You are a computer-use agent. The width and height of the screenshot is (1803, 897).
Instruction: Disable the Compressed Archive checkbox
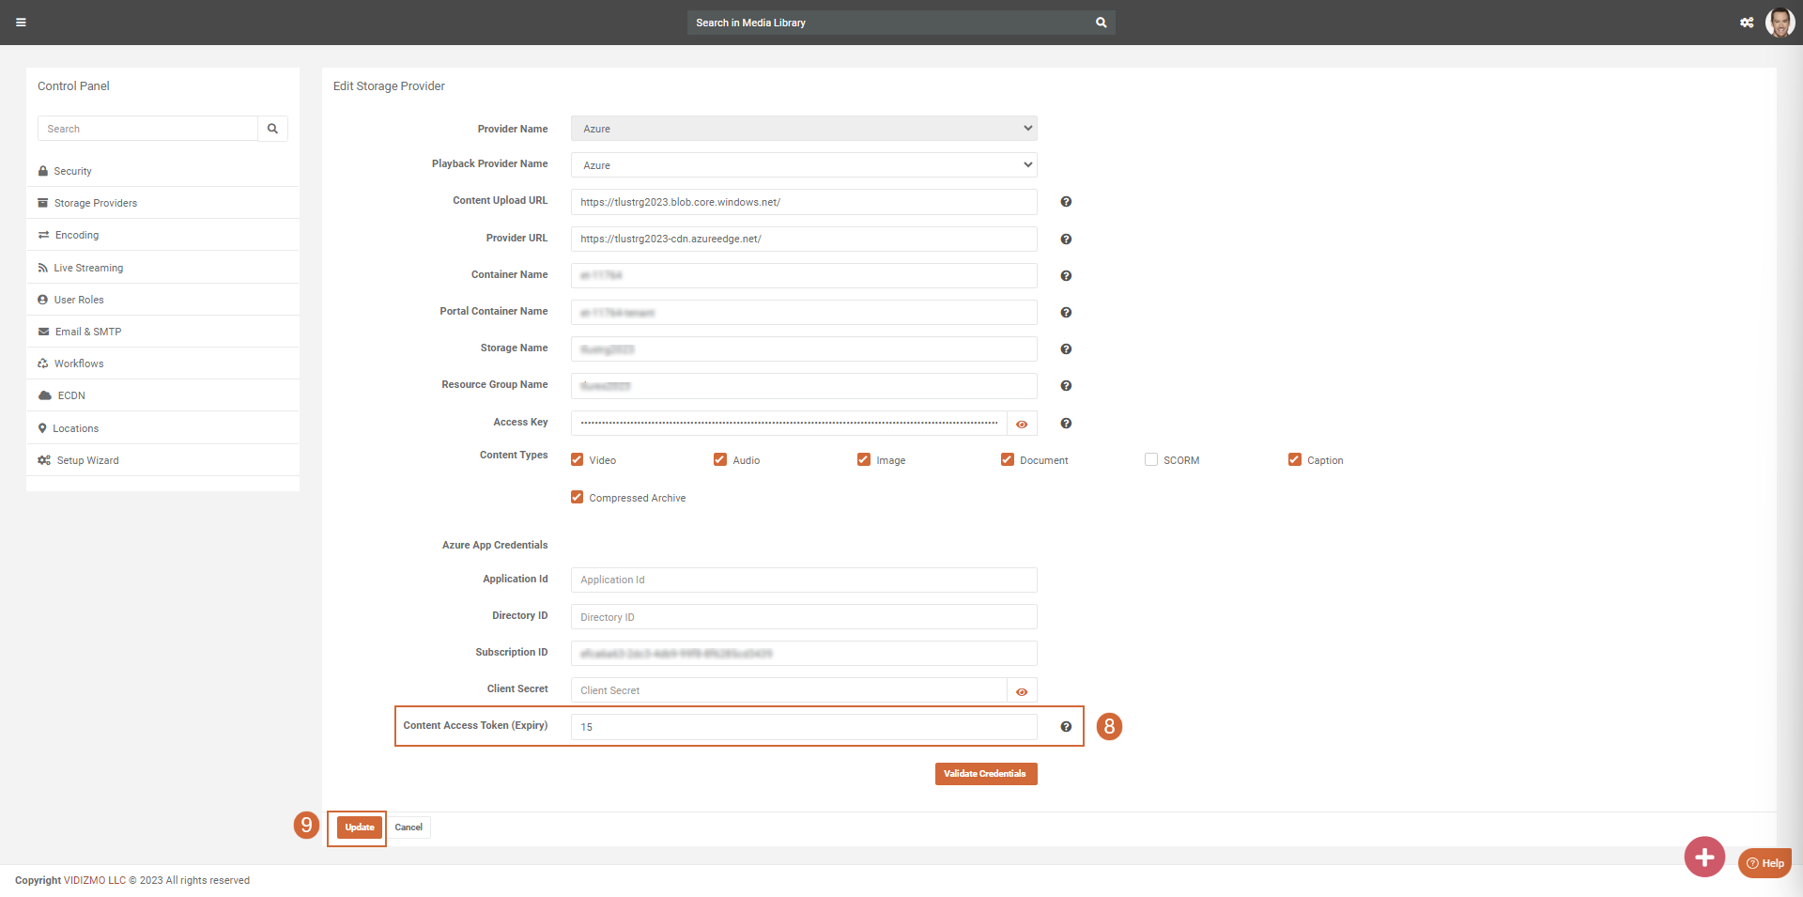[x=578, y=498]
